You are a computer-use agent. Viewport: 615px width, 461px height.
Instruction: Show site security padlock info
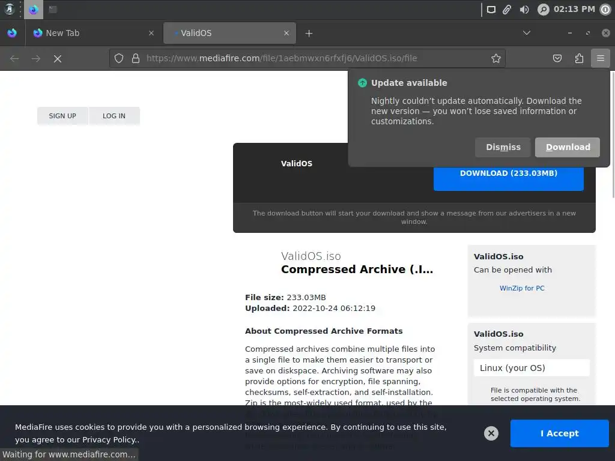point(136,58)
